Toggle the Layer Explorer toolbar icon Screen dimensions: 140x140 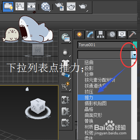pos(8,7)
